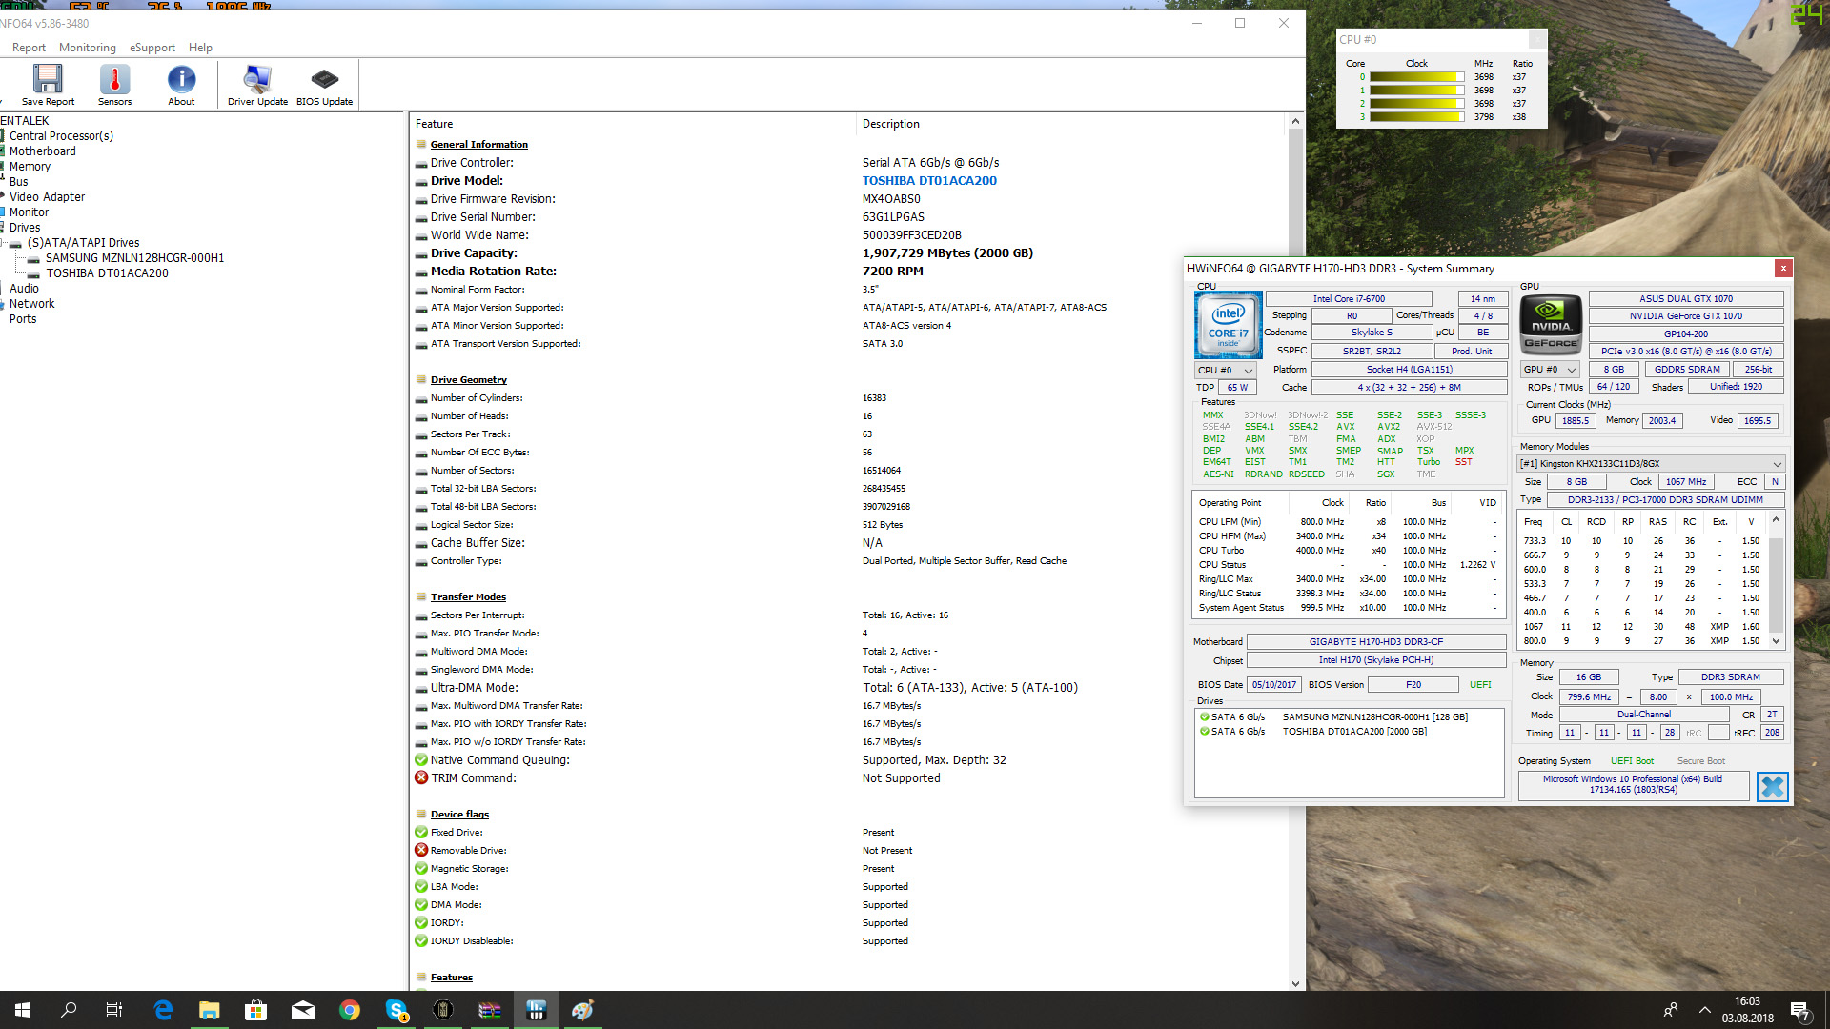Open the eSupport menu
1830x1029 pixels.
(152, 48)
